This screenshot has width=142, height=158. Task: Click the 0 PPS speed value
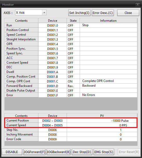click(123, 125)
